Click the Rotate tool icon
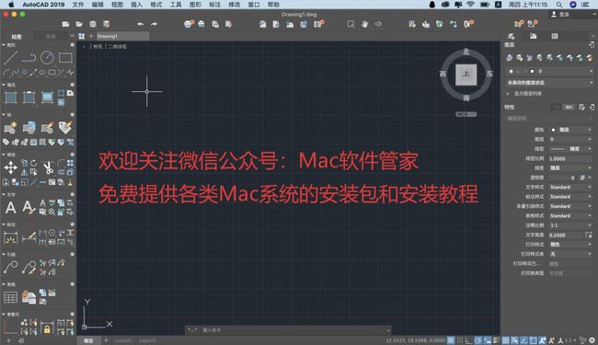The image size is (598, 345). click(x=33, y=163)
